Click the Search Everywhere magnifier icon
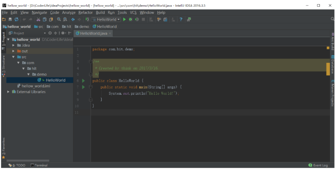Screen dimensions: 335x169 click(332, 19)
